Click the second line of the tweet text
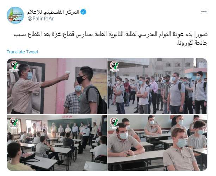Viewport: 216px width, 176px height. point(192,43)
